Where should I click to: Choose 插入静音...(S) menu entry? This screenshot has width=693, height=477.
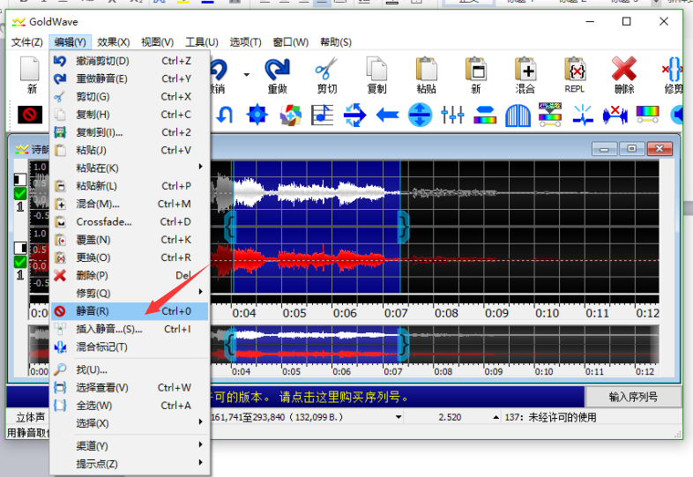click(130, 329)
